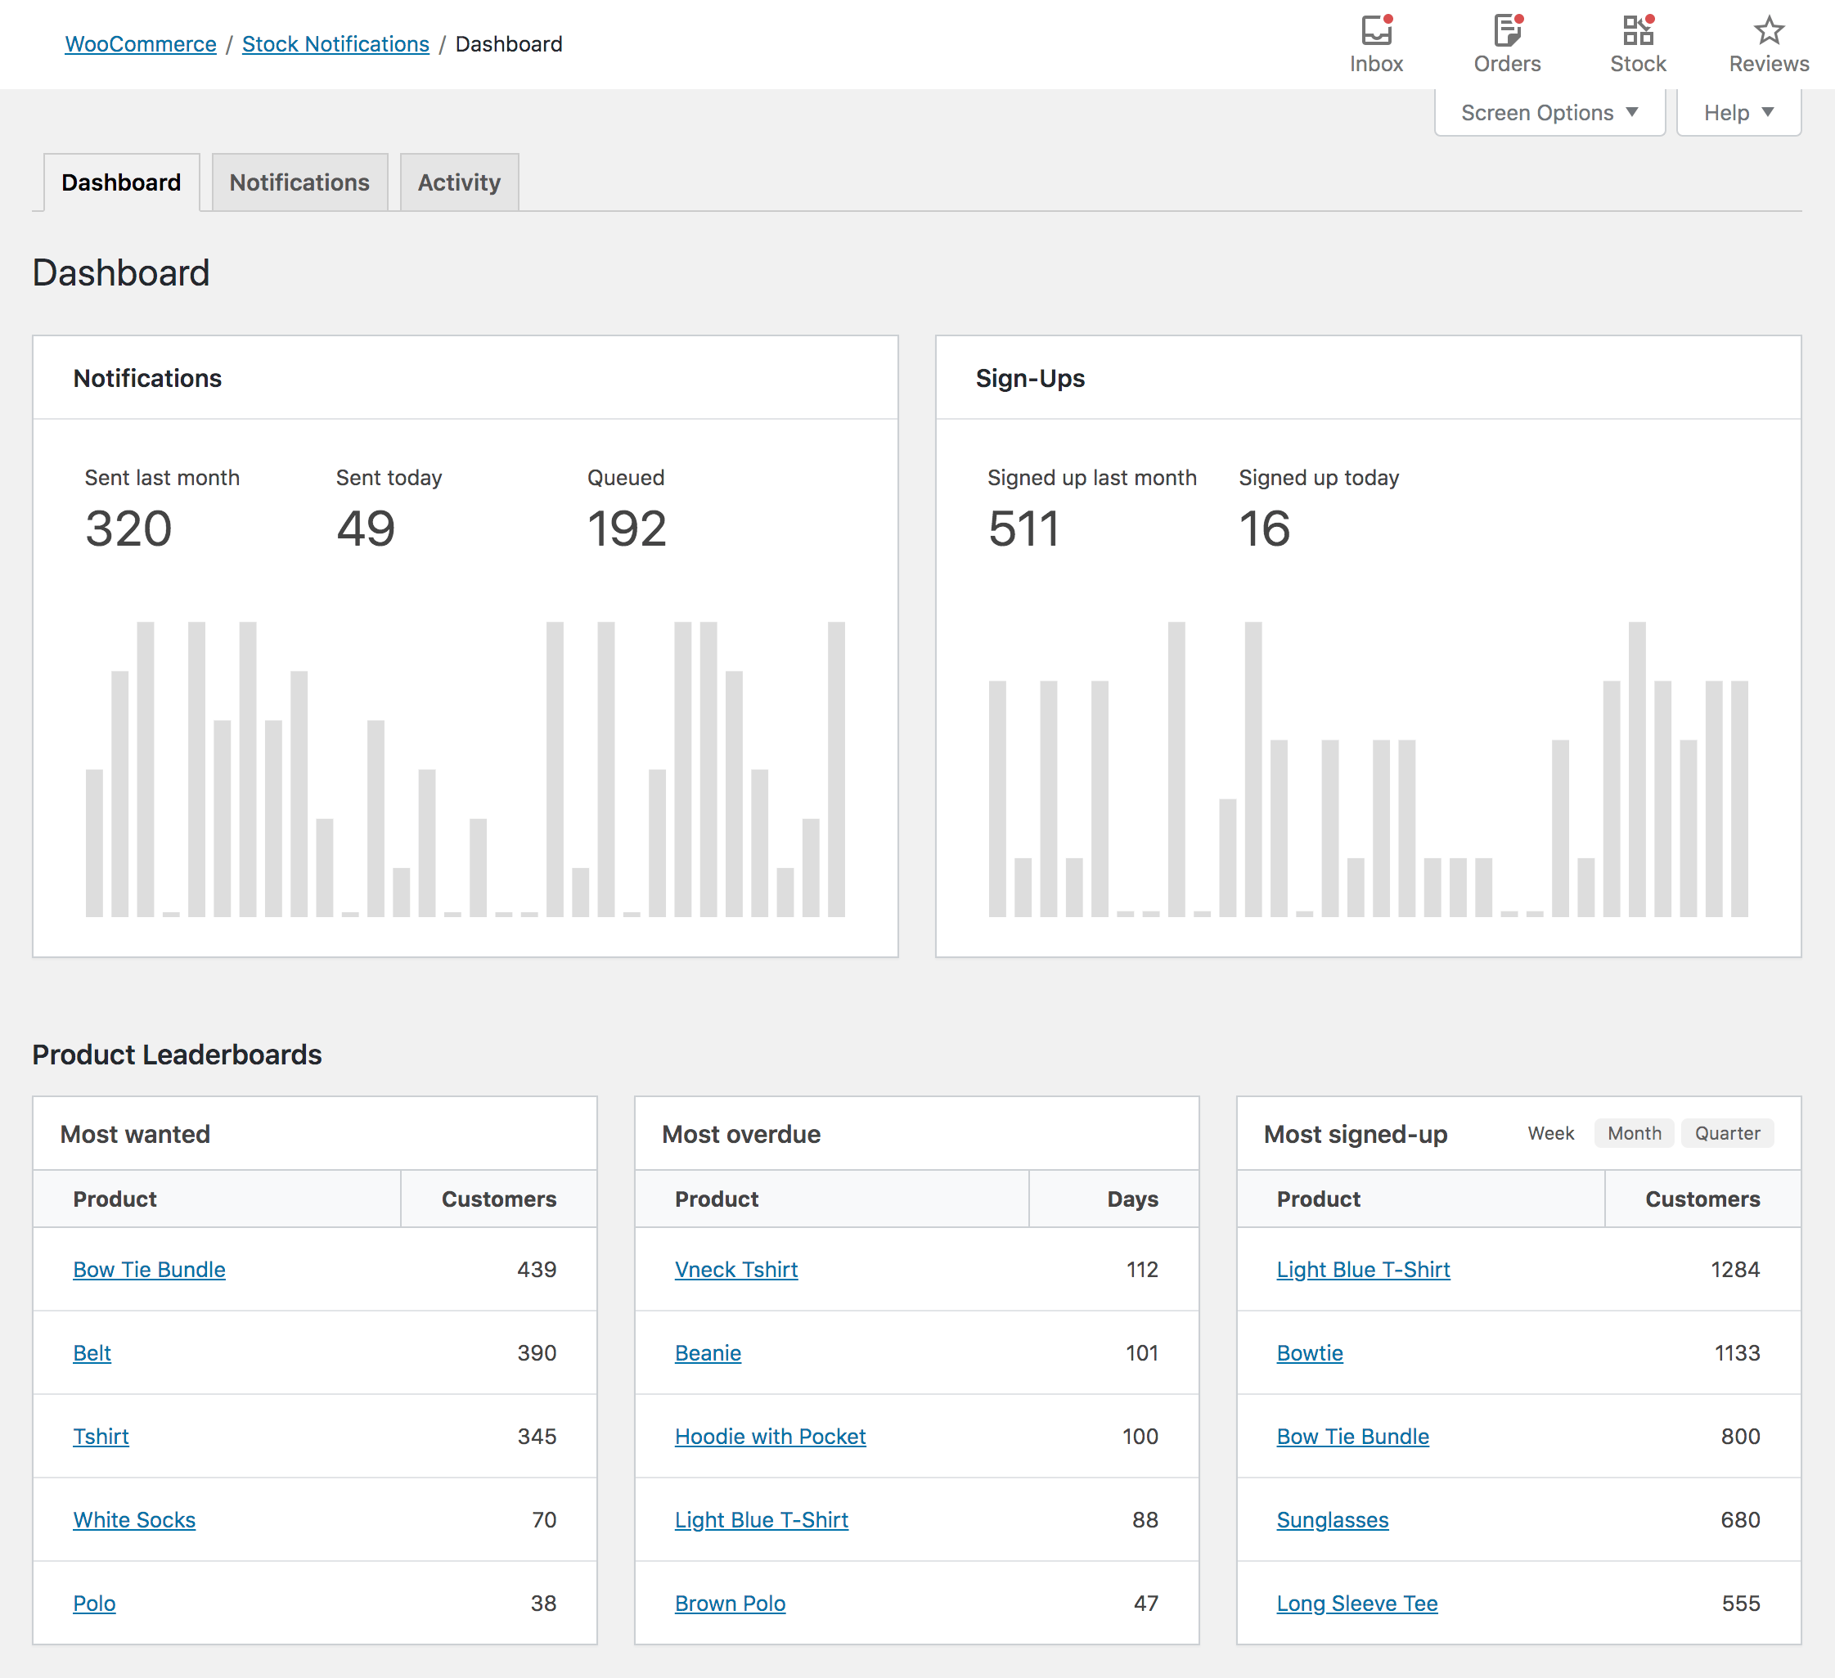Open the Long Sleeve Tee link
Screen dimensions: 1835x1678
[x=1356, y=1604]
